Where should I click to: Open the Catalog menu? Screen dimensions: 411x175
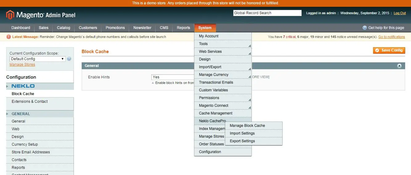pyautogui.click(x=63, y=28)
